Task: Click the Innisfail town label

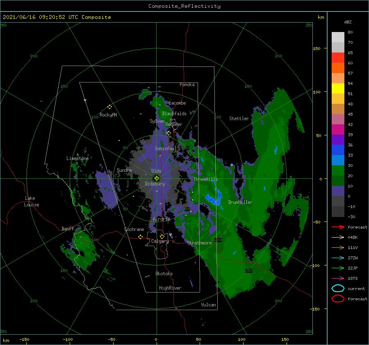Action: pyautogui.click(x=166, y=149)
